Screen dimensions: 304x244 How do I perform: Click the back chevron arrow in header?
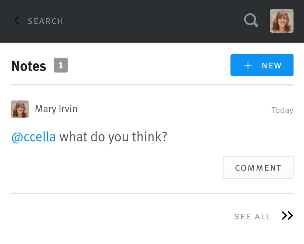point(17,21)
